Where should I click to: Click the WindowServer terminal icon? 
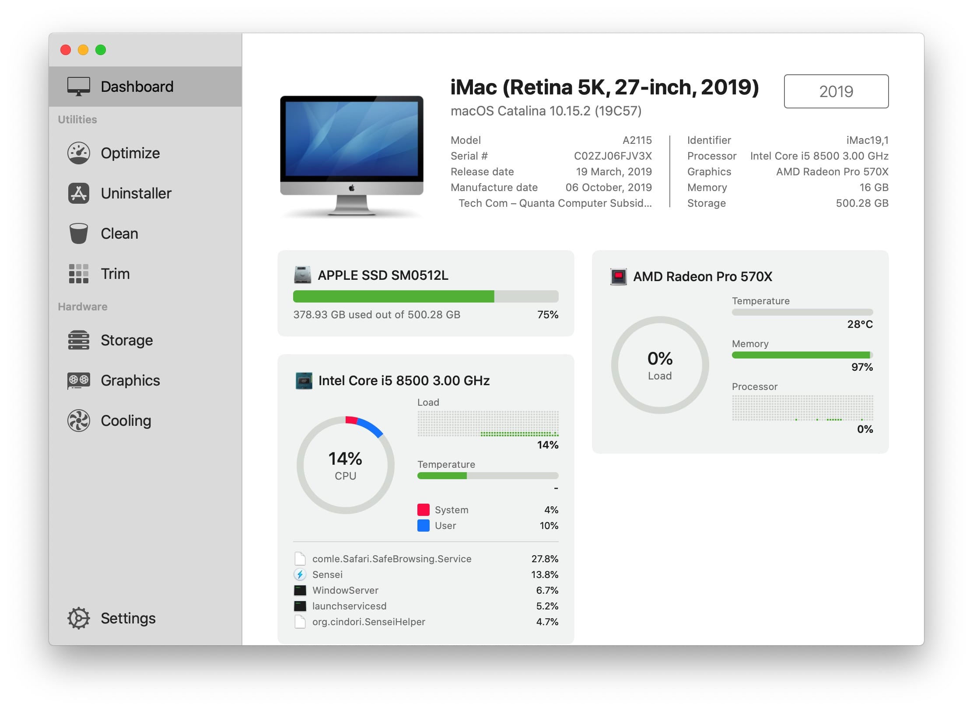click(x=300, y=590)
